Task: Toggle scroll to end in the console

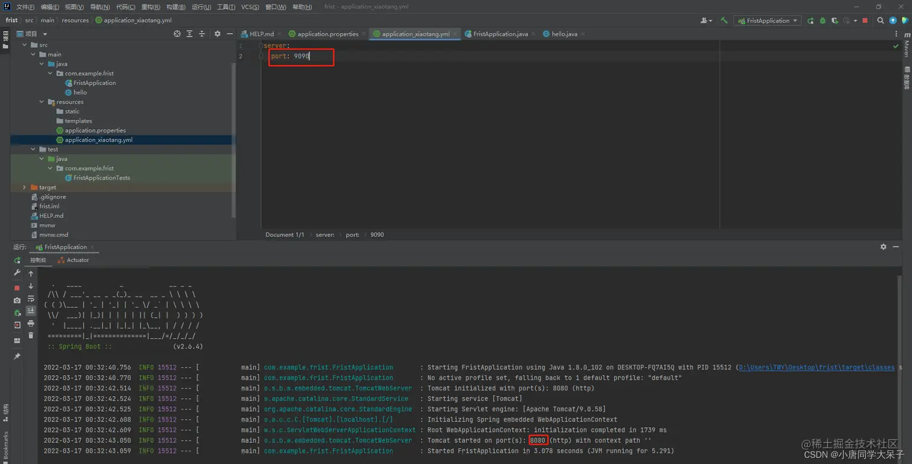Action: (31, 311)
